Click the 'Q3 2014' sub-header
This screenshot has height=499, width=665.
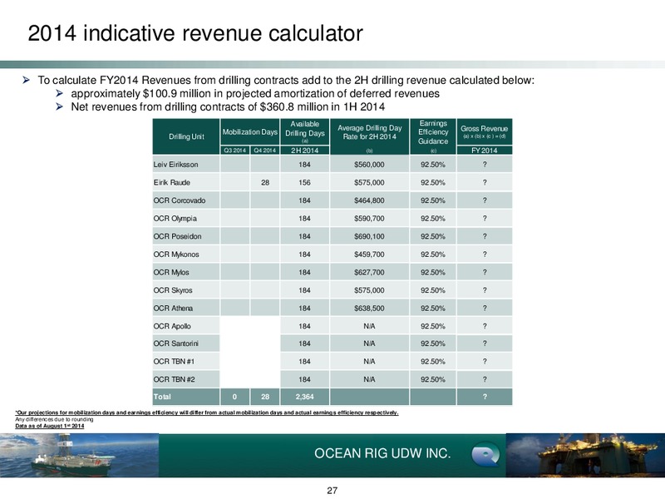pos(235,151)
